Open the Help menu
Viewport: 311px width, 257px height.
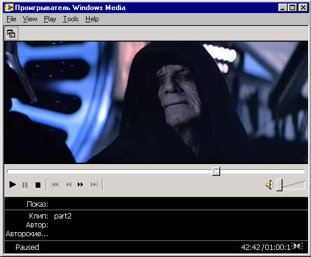click(92, 19)
